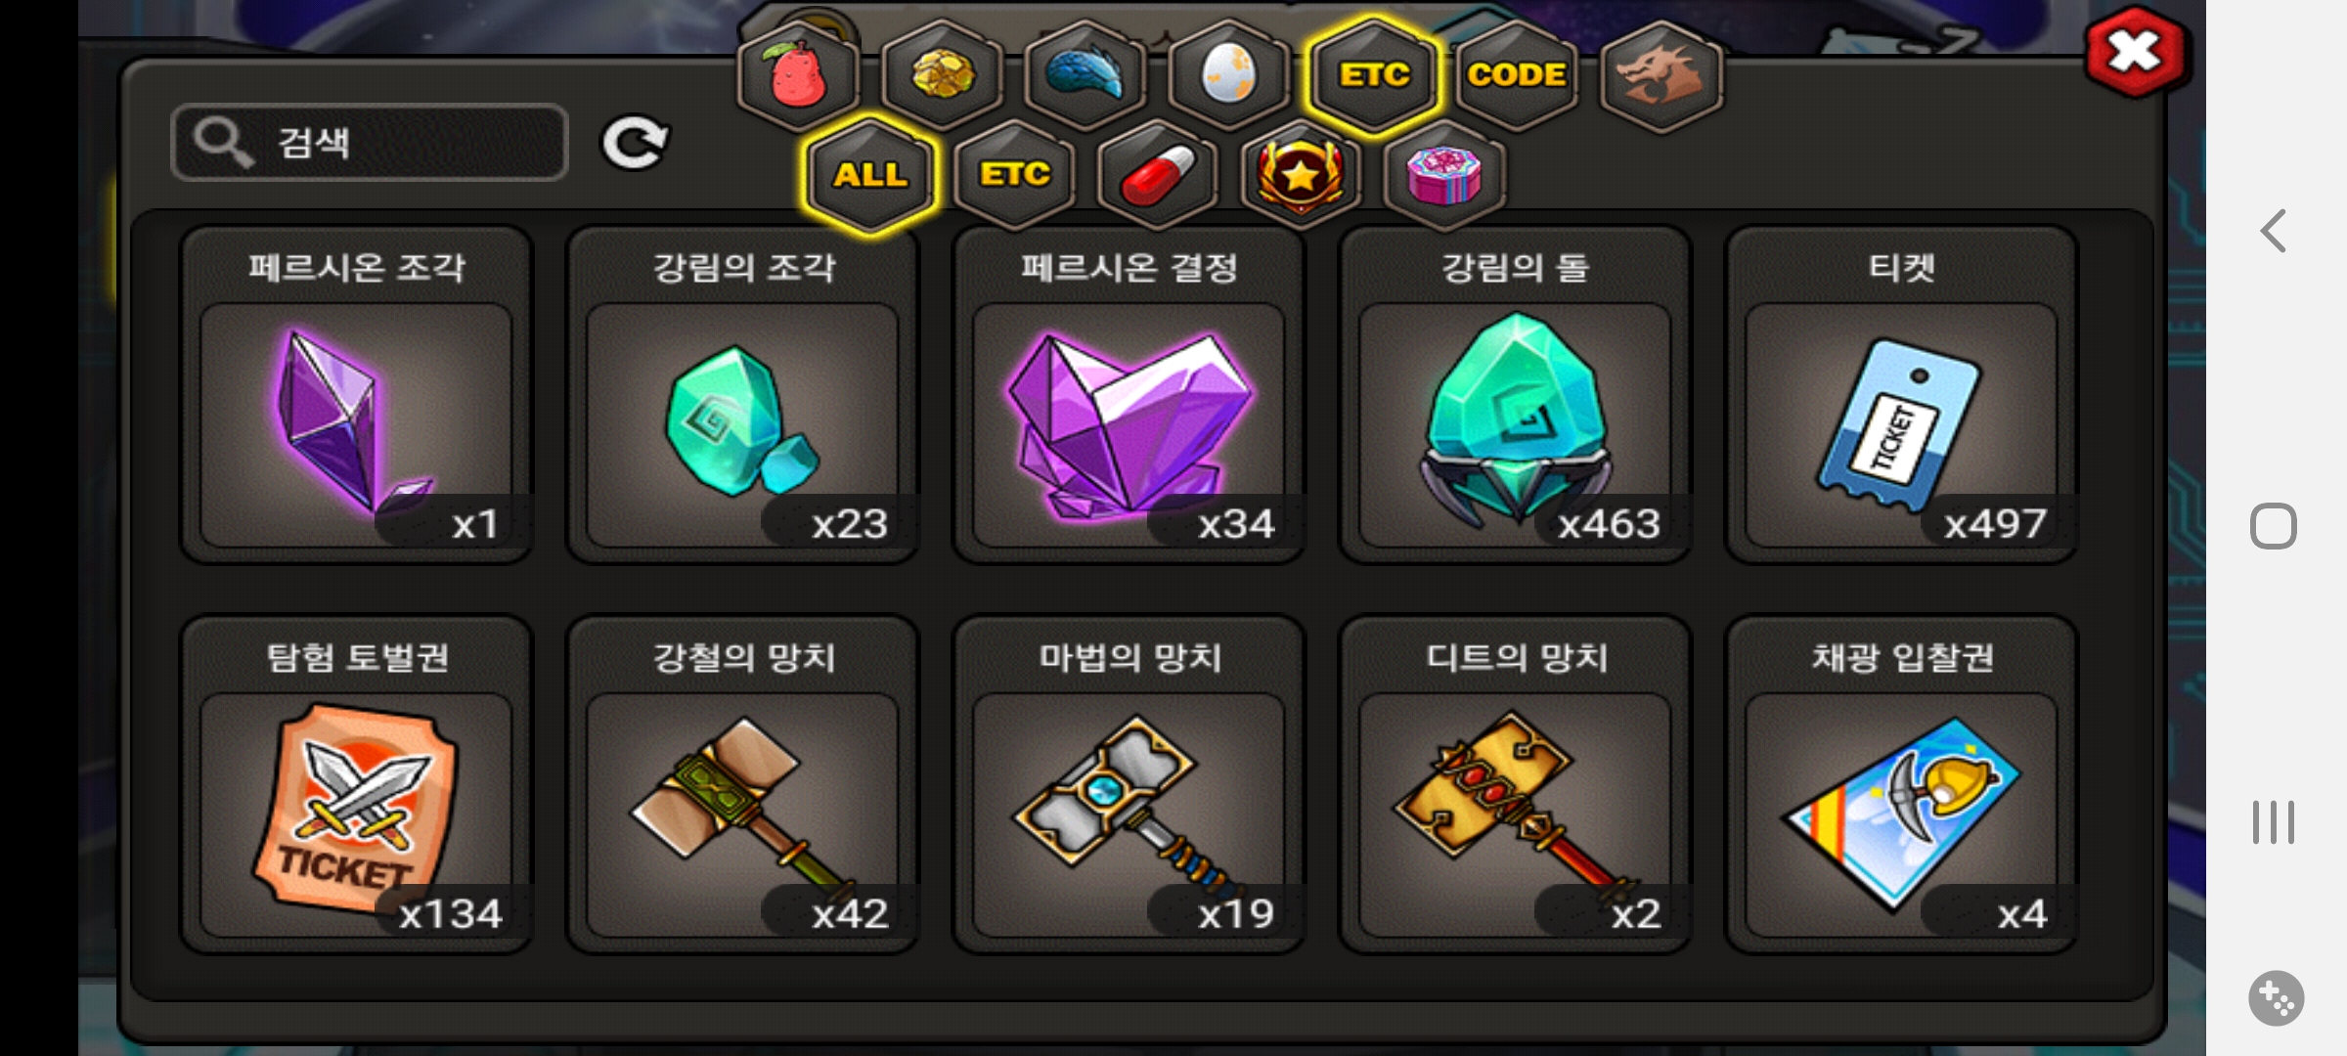The image size is (2347, 1056).
Task: Switch to the egg category tab
Action: [x=1229, y=75]
